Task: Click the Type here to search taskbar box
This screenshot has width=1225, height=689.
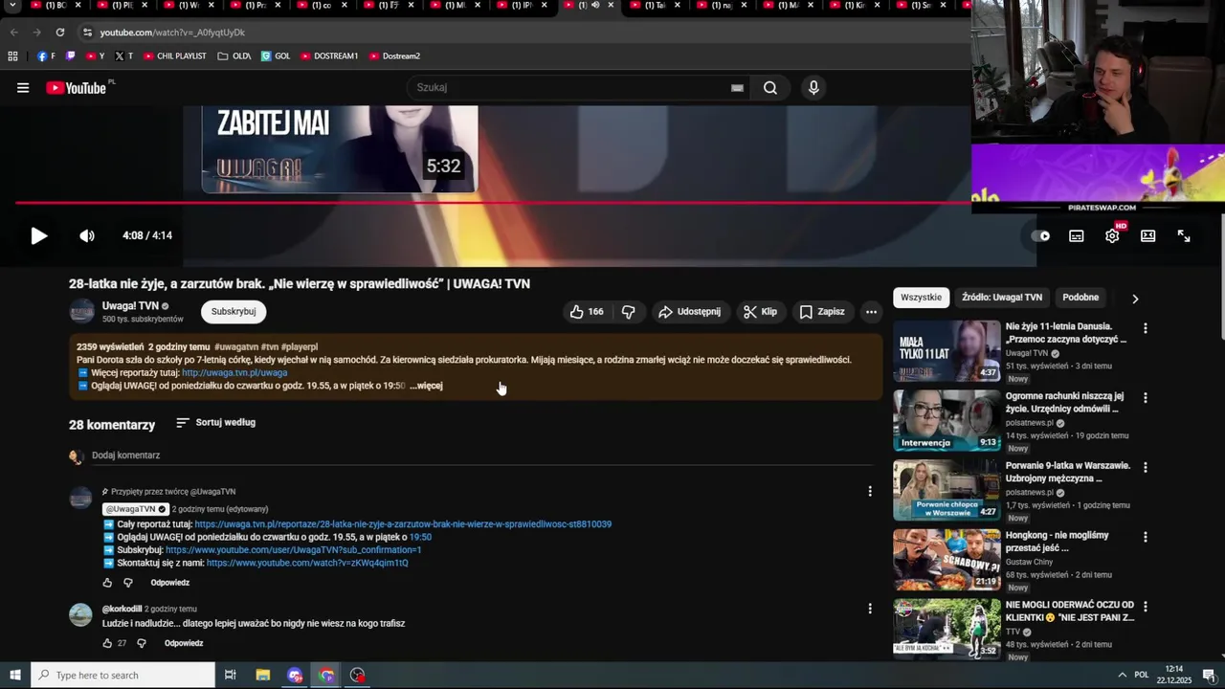Action: [123, 676]
